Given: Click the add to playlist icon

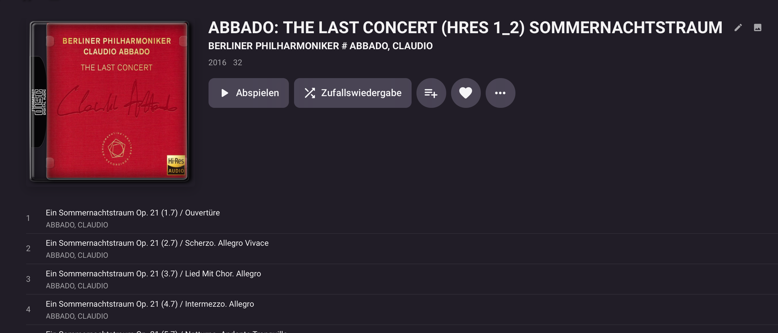Looking at the screenshot, I should [431, 93].
